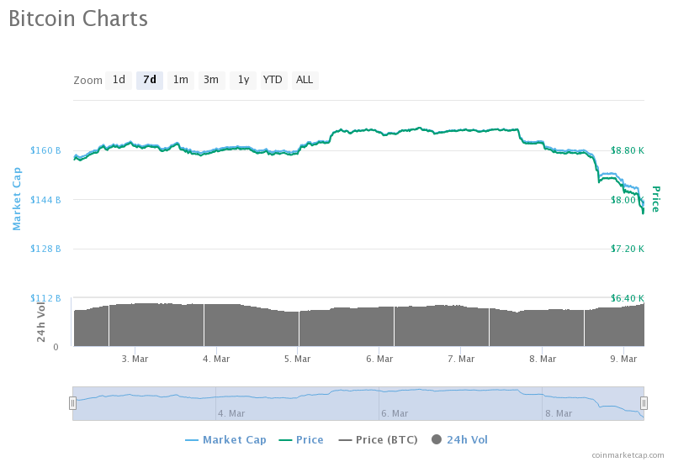
Task: Click the '$128 B' axis label
Action: (x=45, y=249)
